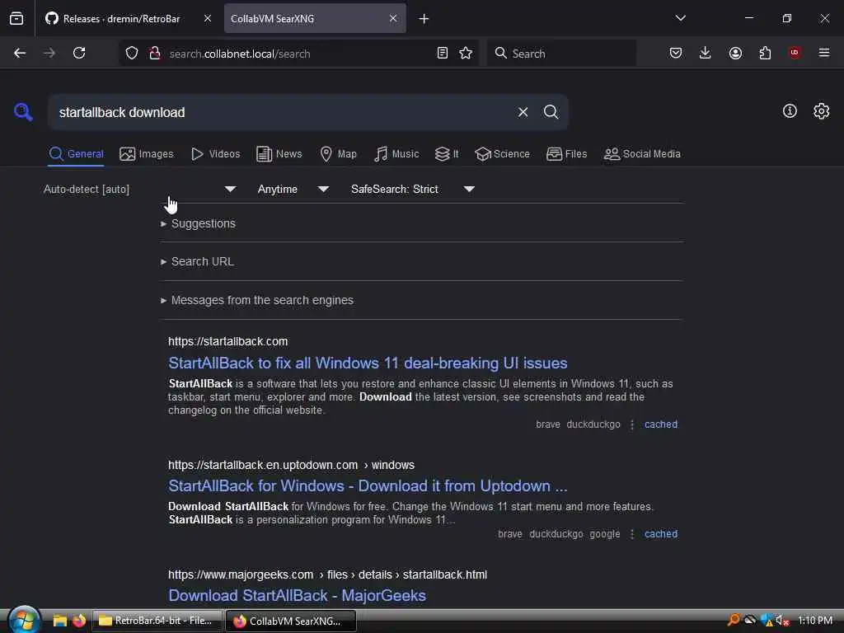Select the News search category
844x633 pixels.
[279, 154]
